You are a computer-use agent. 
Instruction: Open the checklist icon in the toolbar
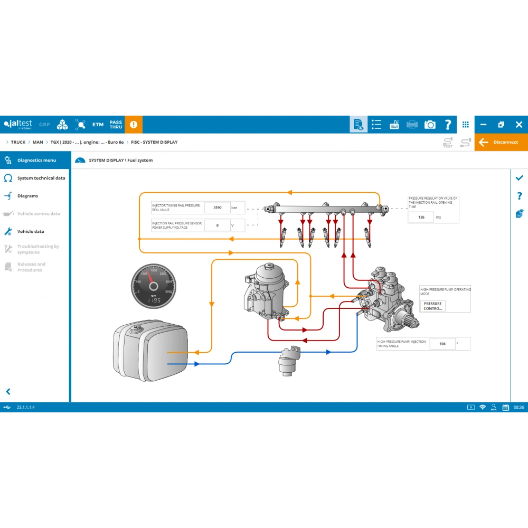(x=376, y=125)
